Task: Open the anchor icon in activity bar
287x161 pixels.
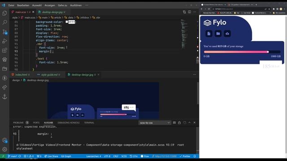Action: [4, 97]
